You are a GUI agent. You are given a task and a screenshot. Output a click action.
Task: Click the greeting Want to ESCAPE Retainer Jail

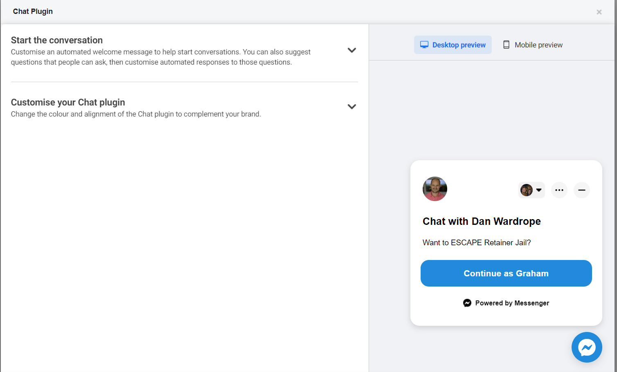pos(476,242)
